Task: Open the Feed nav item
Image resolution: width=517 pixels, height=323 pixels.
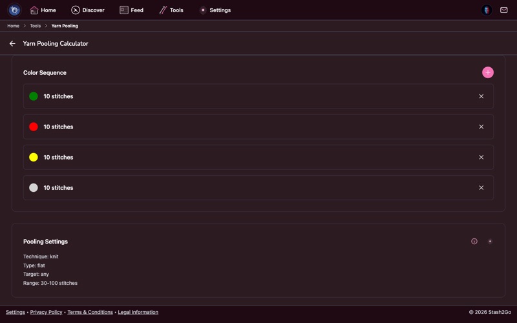Action: click(132, 10)
